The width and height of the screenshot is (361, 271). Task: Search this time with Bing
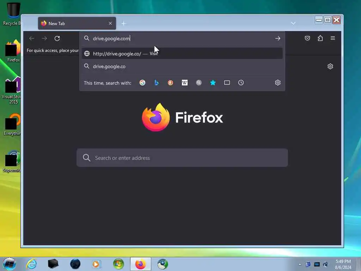[157, 83]
